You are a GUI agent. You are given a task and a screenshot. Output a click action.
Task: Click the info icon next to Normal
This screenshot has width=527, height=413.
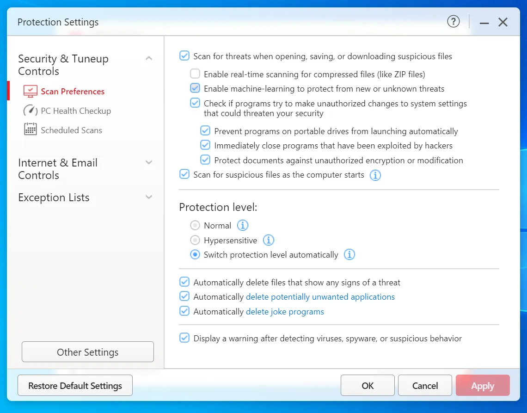(x=243, y=225)
